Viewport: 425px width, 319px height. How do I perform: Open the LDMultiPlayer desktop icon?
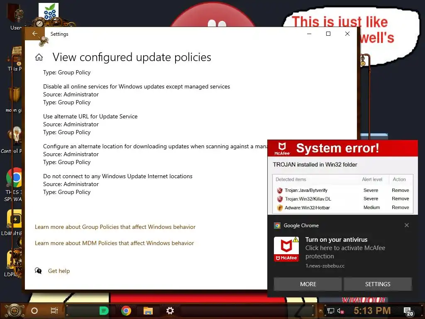pyautogui.click(x=12, y=223)
